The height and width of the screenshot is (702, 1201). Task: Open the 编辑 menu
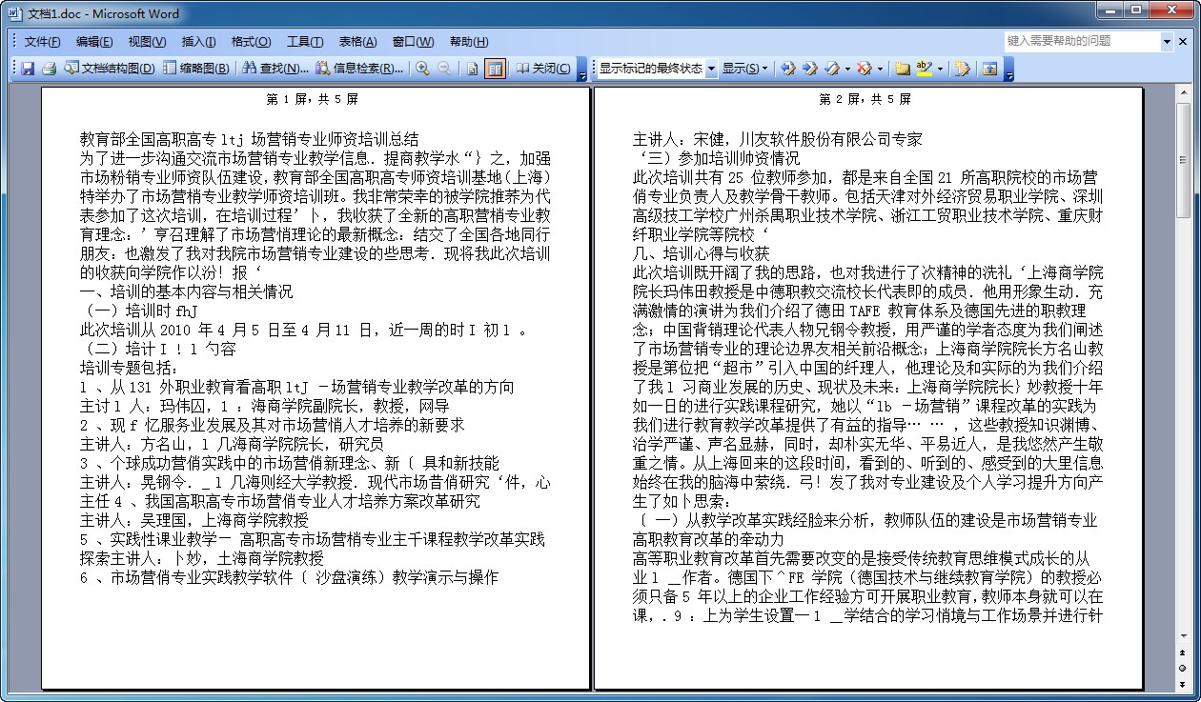[94, 42]
